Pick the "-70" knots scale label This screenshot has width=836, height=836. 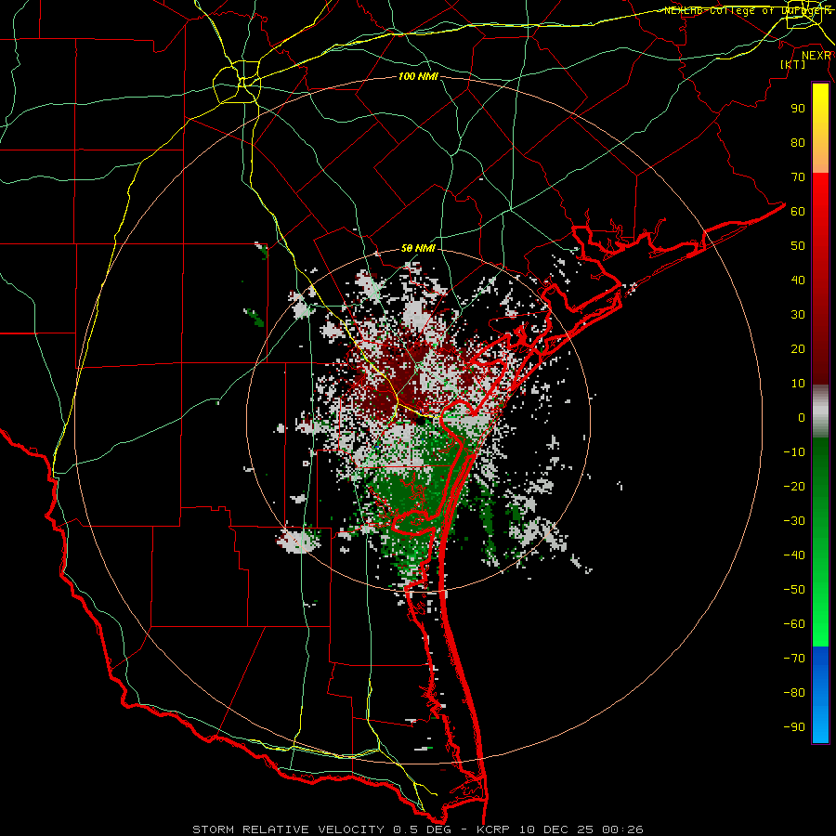pos(794,659)
